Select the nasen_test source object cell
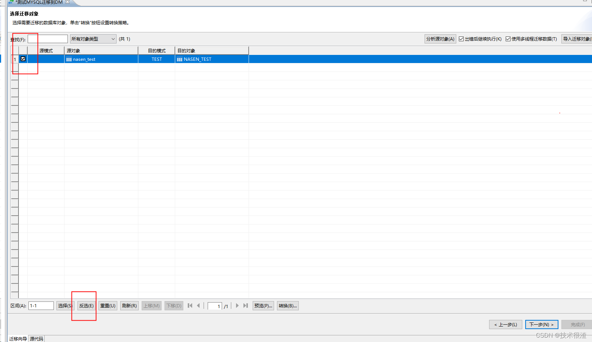 (101, 59)
